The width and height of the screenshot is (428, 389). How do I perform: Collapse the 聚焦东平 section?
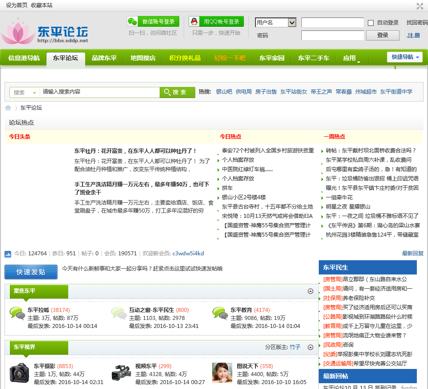[x=310, y=291]
